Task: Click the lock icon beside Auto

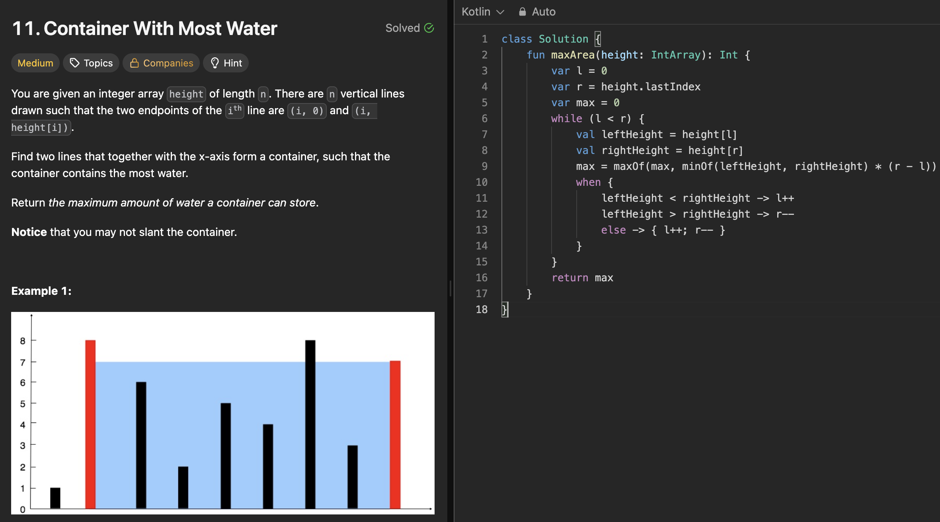Action: pos(523,12)
